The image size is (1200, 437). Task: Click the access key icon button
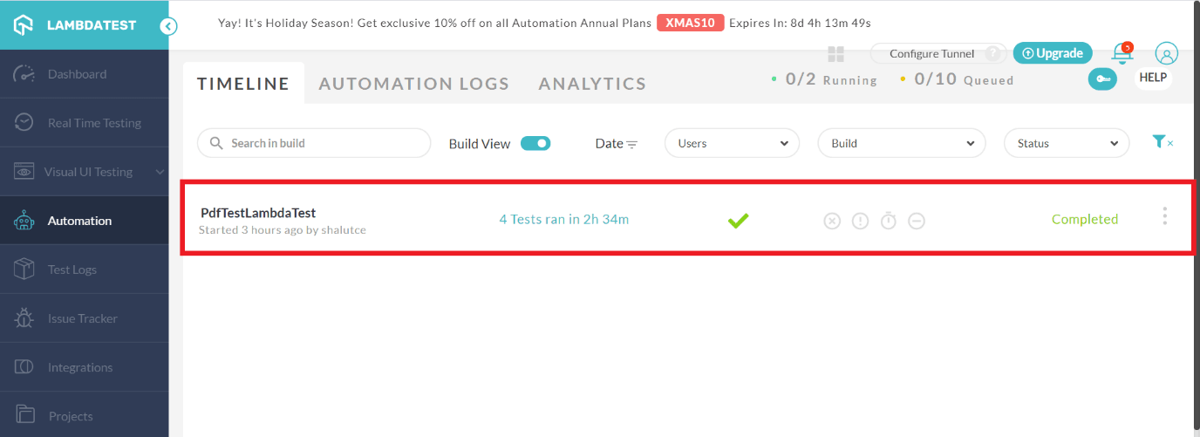pyautogui.click(x=1102, y=79)
